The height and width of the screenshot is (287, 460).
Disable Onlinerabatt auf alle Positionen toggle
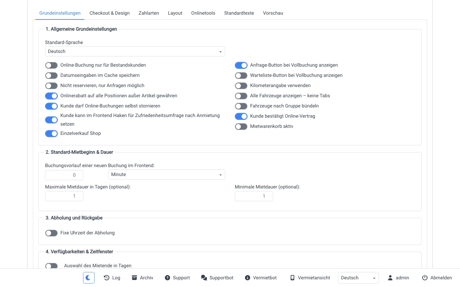coord(51,96)
